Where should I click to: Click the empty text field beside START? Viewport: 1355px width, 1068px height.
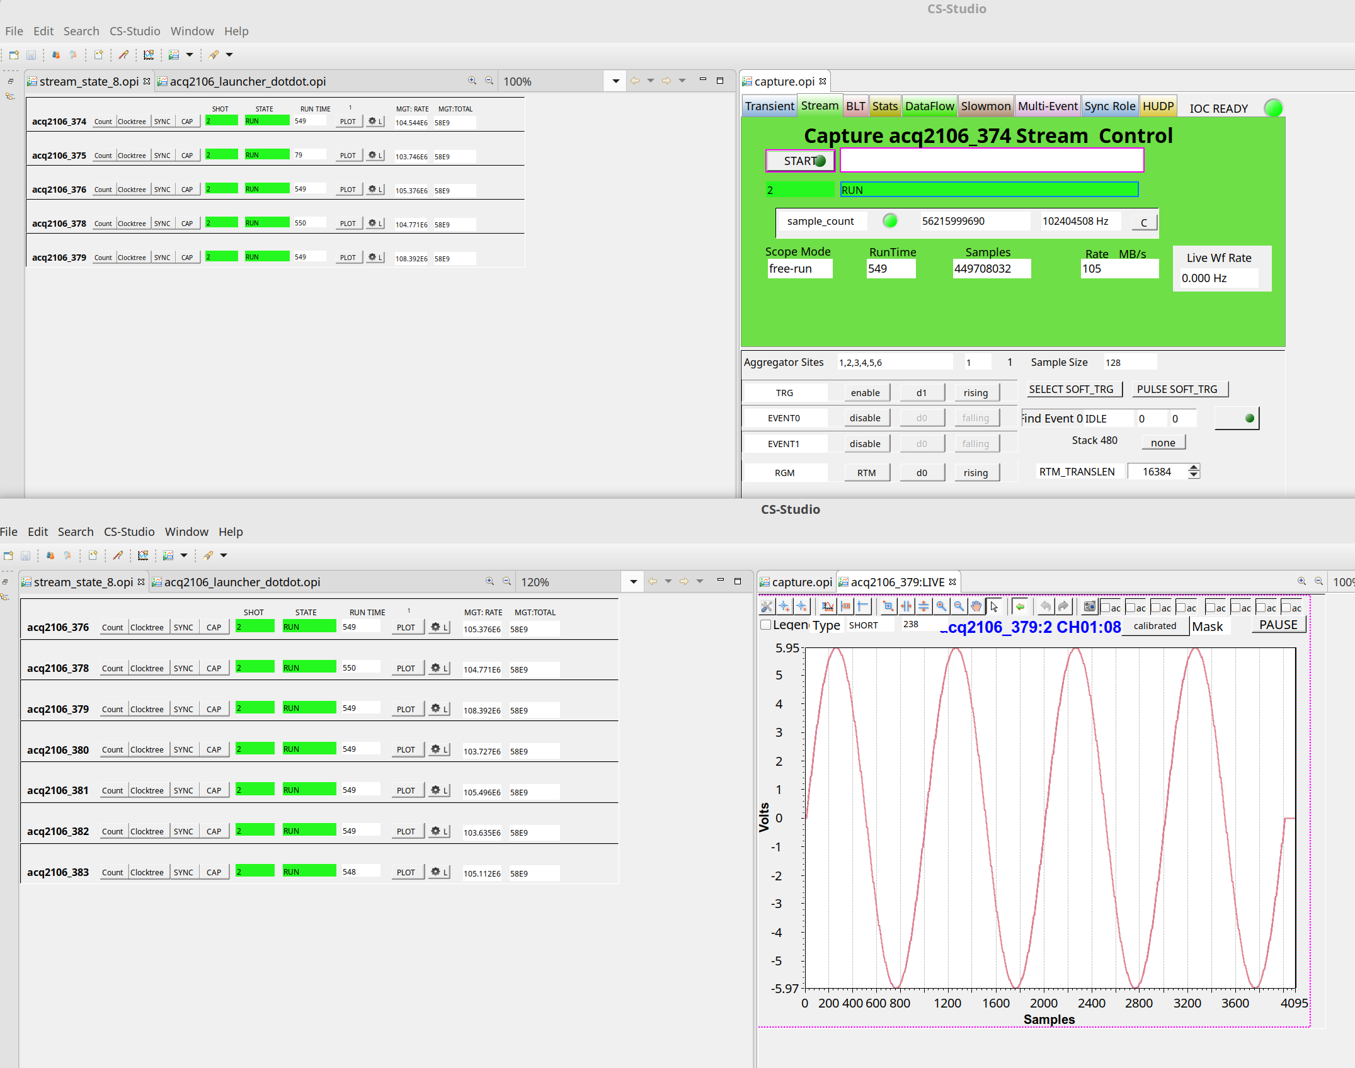[x=992, y=160]
